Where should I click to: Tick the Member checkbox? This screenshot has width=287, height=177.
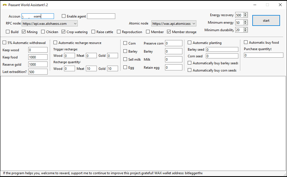pyautogui.click(x=148, y=32)
